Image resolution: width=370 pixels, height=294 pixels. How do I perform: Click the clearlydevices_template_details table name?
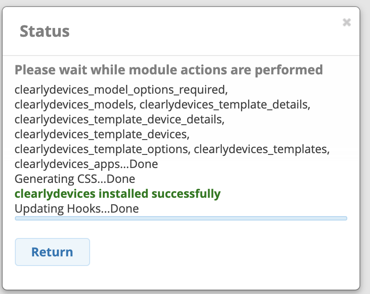[x=225, y=105]
